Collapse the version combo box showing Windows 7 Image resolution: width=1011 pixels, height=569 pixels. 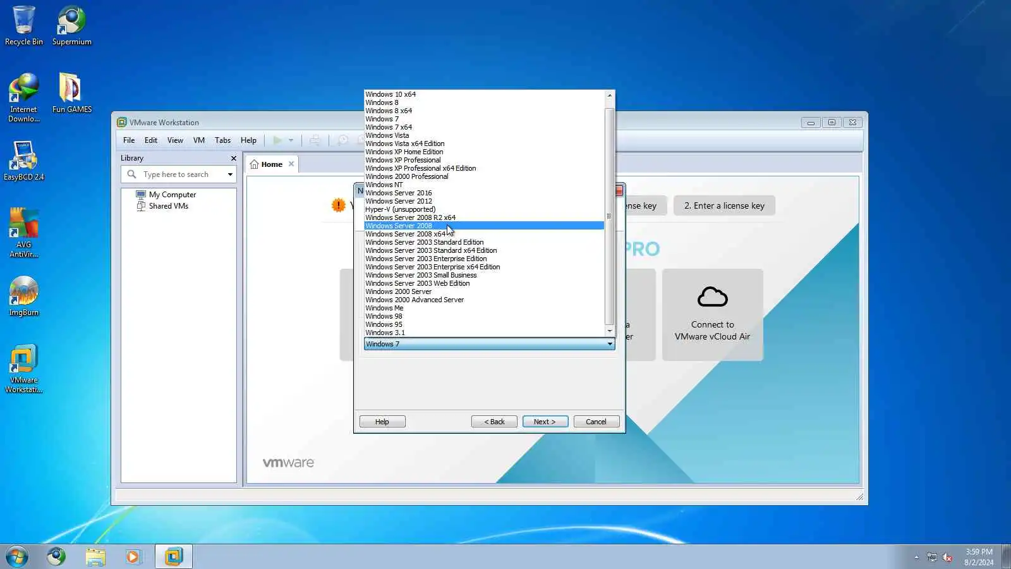click(x=489, y=344)
